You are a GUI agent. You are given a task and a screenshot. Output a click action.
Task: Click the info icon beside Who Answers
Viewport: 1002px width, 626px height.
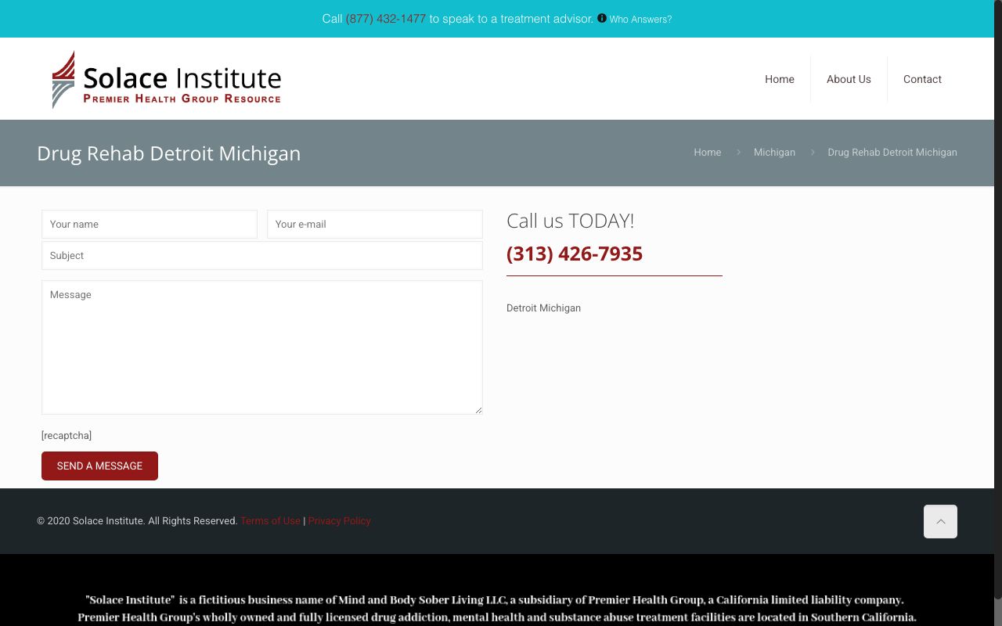(602, 18)
